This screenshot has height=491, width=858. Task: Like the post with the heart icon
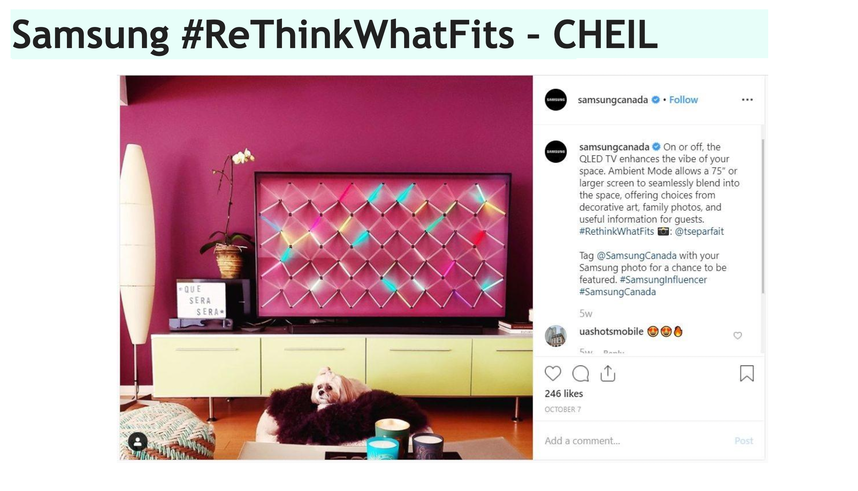[553, 373]
